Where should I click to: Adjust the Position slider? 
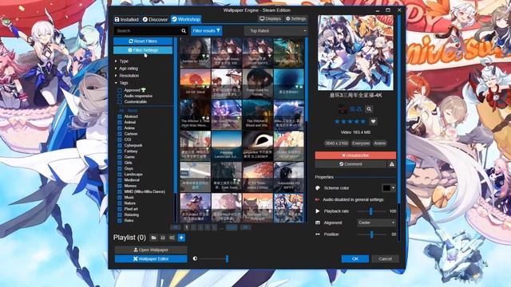click(371, 234)
